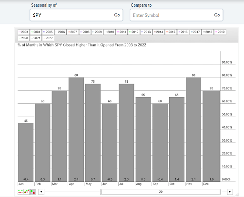This screenshot has height=197, width=244.
Task: Toggle the 2017 year legend
Action: coord(195,32)
